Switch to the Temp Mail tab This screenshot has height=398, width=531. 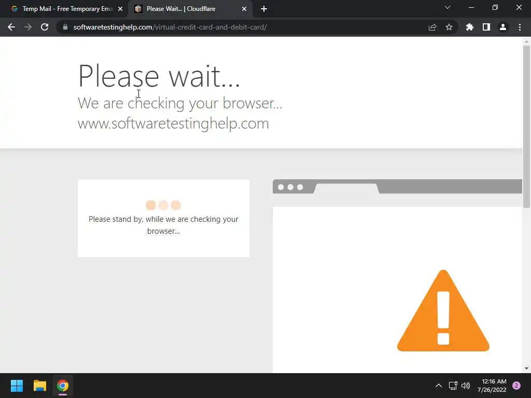(x=64, y=9)
